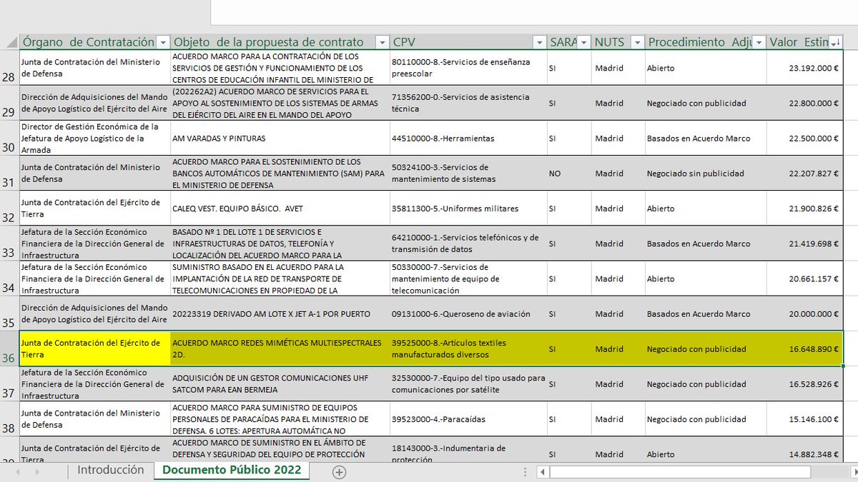The width and height of the screenshot is (858, 482).
Task: Select highlighted row header 36
Action: [x=9, y=348]
